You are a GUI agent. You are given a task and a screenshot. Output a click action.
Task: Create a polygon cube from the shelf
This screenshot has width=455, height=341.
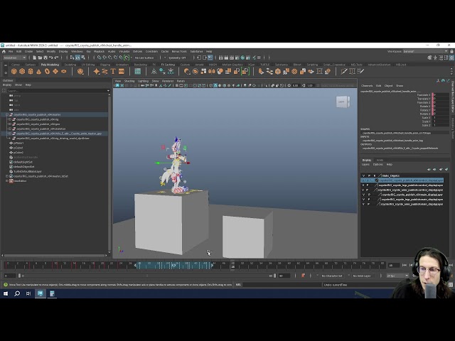tap(22, 71)
